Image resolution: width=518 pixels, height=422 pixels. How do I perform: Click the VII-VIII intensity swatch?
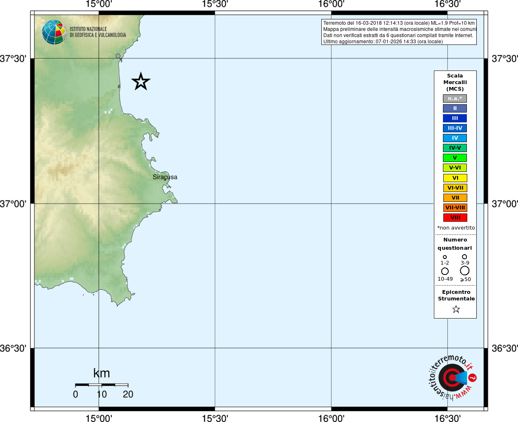click(455, 208)
